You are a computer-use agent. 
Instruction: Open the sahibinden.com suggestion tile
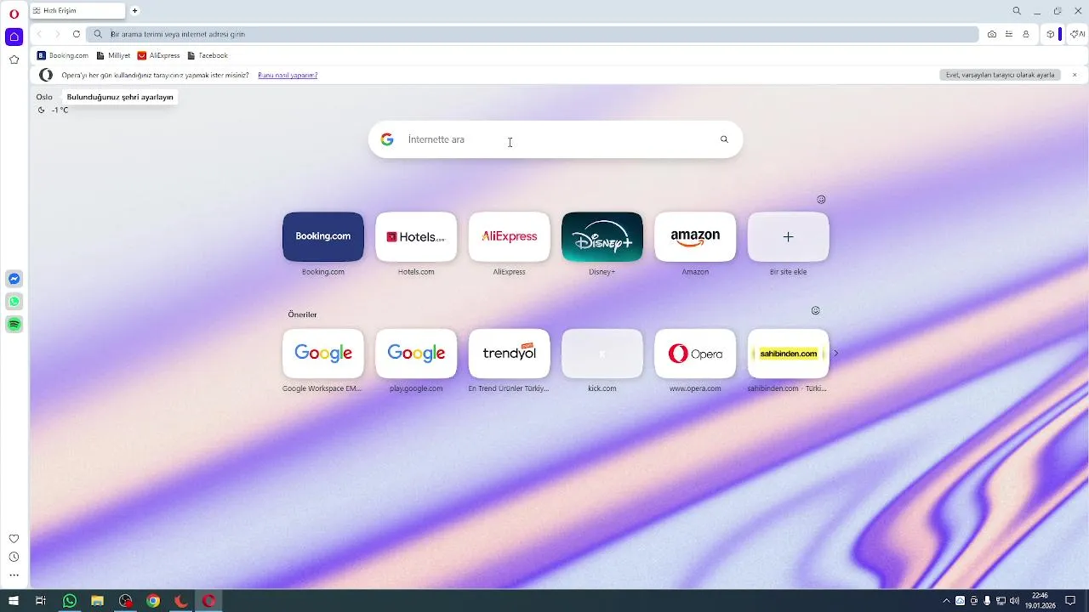pyautogui.click(x=788, y=354)
